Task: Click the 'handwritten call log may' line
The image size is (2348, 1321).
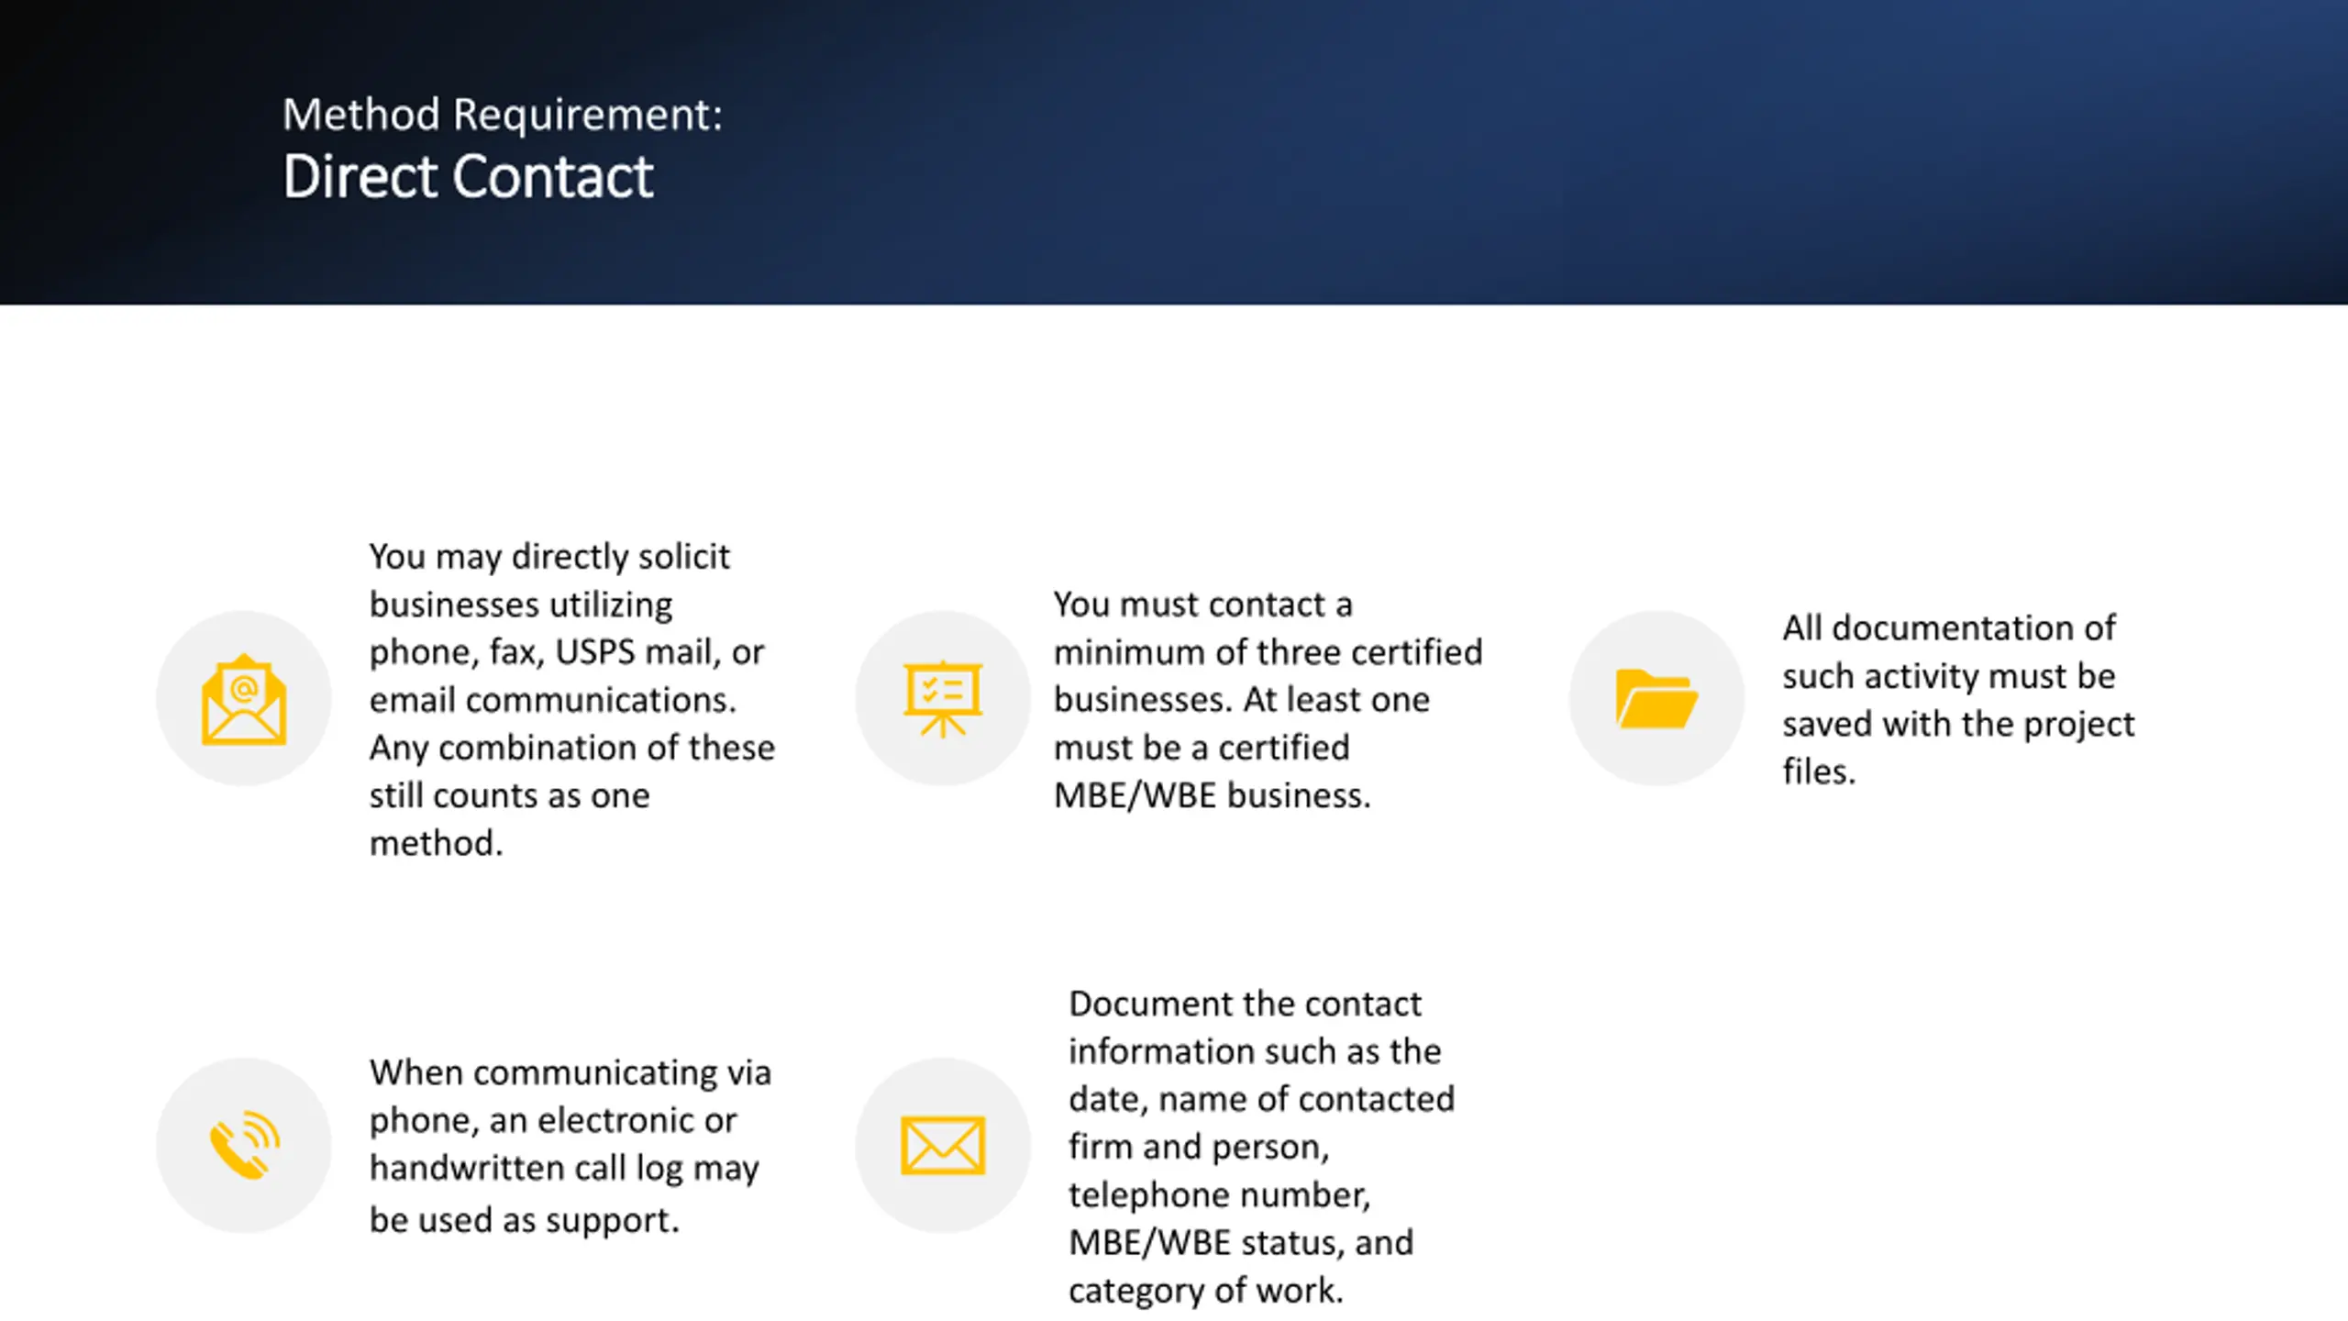Action: 564,1168
